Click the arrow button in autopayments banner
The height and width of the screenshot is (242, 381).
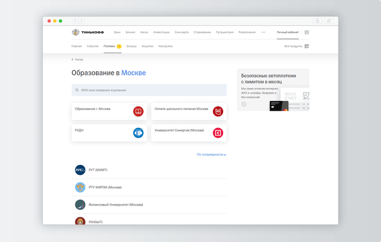(244, 104)
